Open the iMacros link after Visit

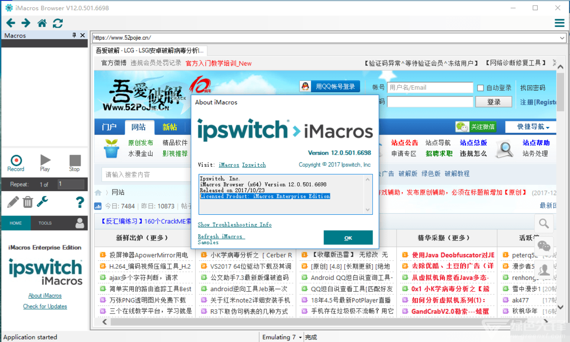[x=229, y=165]
